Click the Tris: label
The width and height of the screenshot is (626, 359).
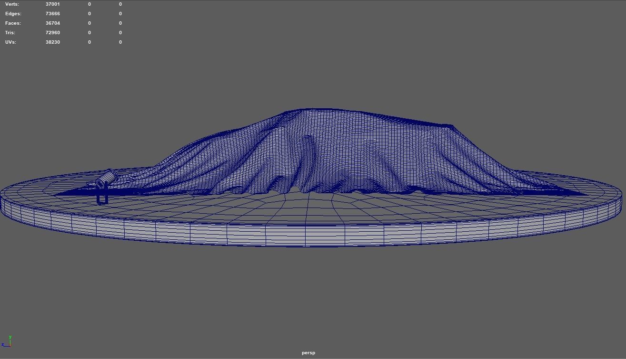10,32
